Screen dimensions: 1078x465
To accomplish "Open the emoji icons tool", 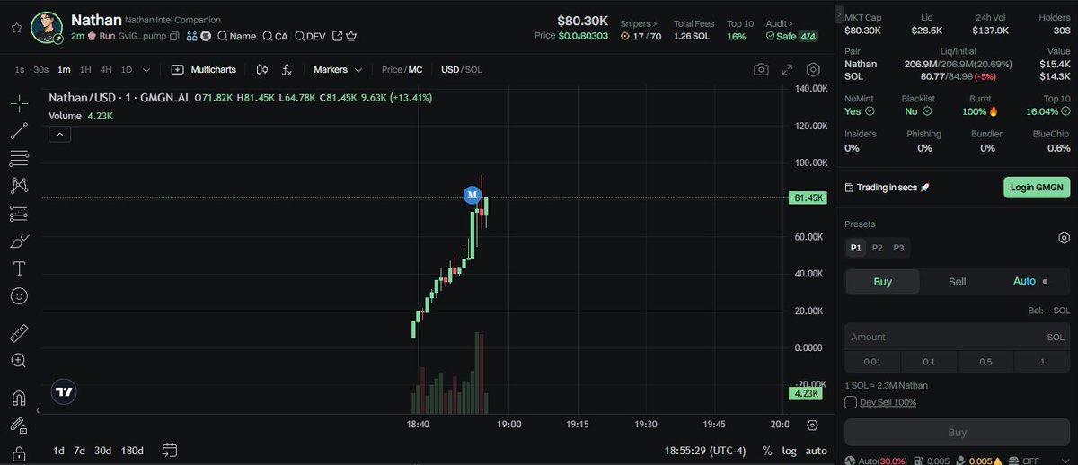I will (x=19, y=295).
